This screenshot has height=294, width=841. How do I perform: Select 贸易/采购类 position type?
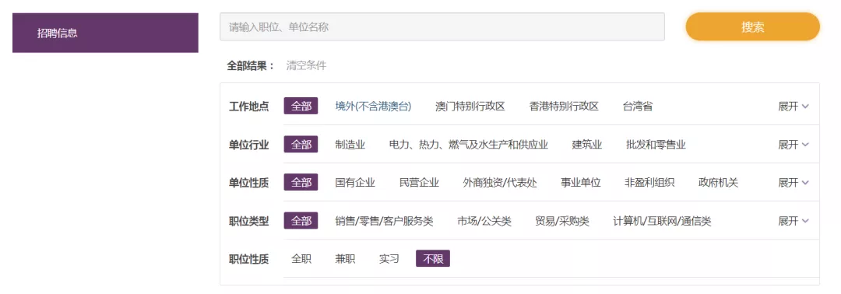(x=562, y=221)
